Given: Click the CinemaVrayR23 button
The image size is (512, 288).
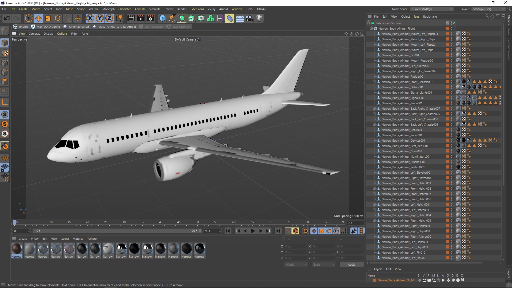Looking at the screenshot, I should pos(76,27).
